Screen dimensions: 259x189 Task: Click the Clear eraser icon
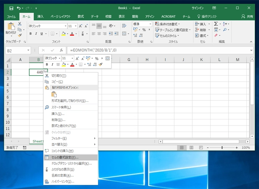(216, 35)
